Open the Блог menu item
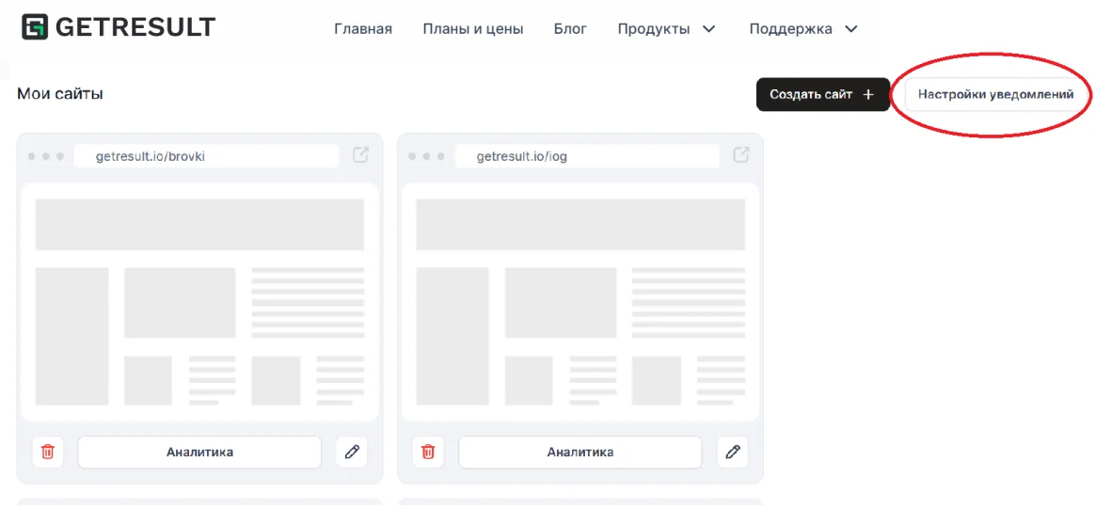Viewport: 1096px width, 510px height. 570,29
